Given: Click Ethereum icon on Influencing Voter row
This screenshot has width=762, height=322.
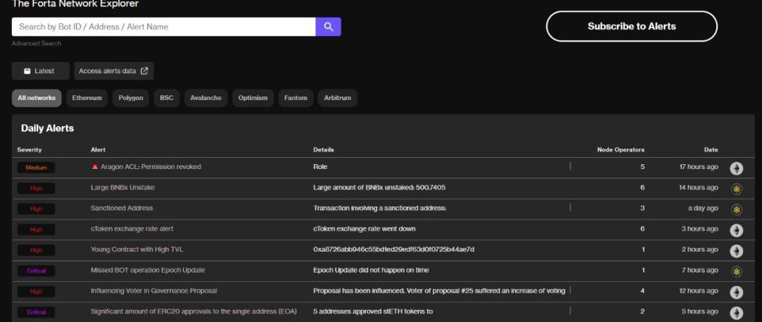Looking at the screenshot, I should (736, 292).
